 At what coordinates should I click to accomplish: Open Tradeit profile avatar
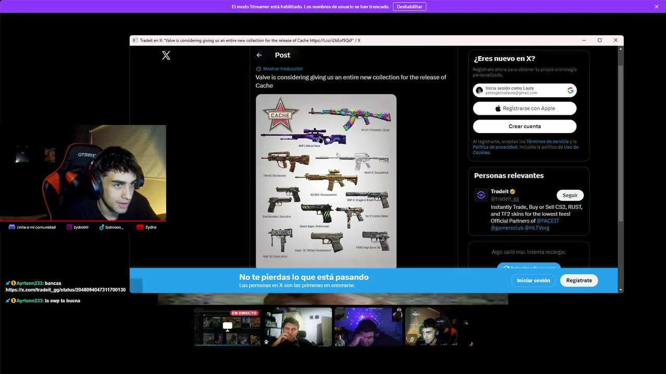[481, 195]
